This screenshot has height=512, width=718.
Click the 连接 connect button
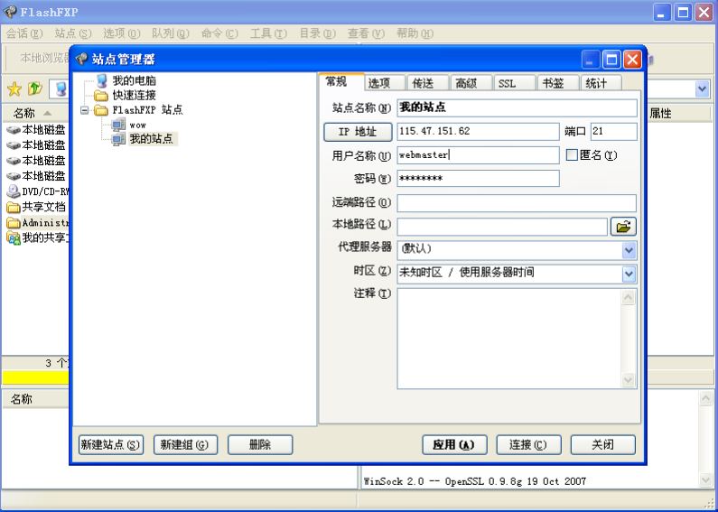tap(528, 444)
